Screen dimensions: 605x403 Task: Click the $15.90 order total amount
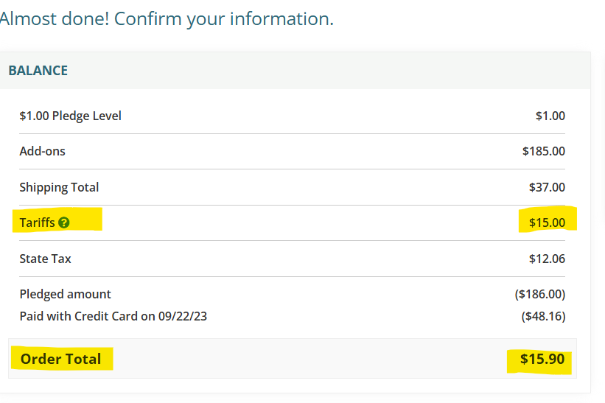click(542, 359)
